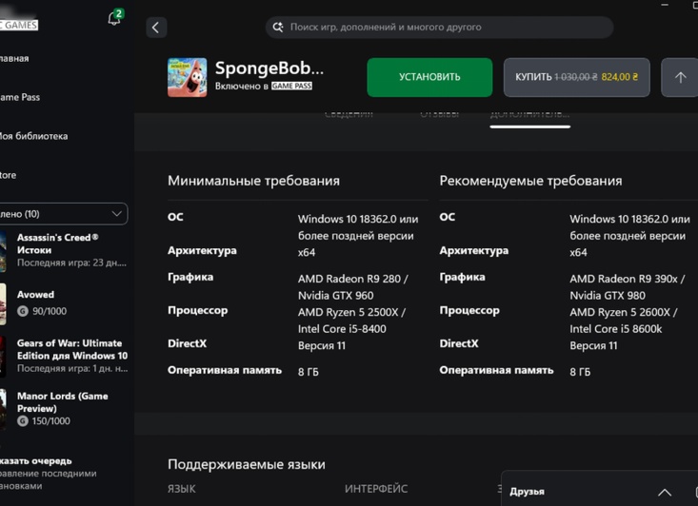
Task: Click the up arrow button beside Купить
Action: 680,77
